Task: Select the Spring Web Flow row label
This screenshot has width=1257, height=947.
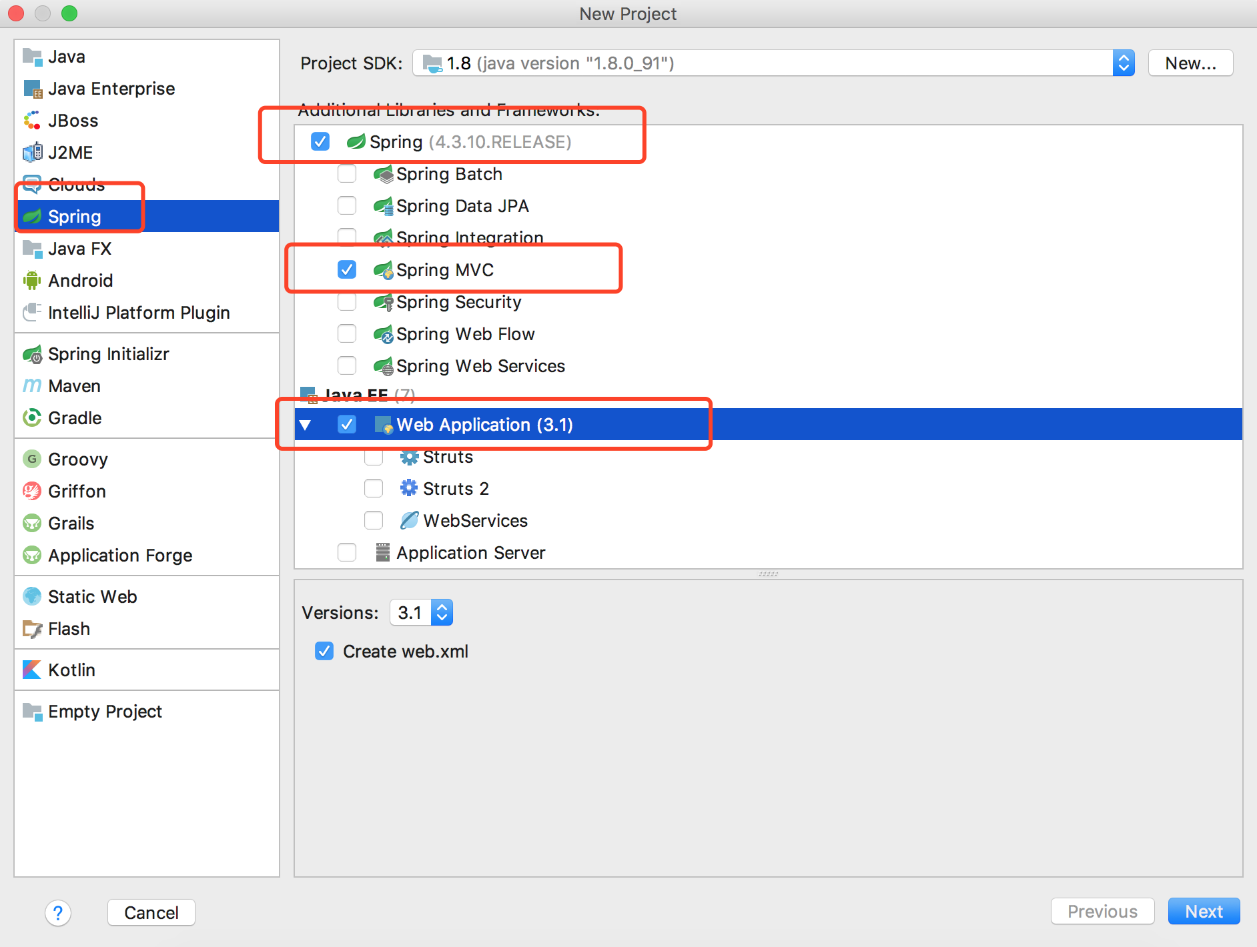Action: point(466,334)
